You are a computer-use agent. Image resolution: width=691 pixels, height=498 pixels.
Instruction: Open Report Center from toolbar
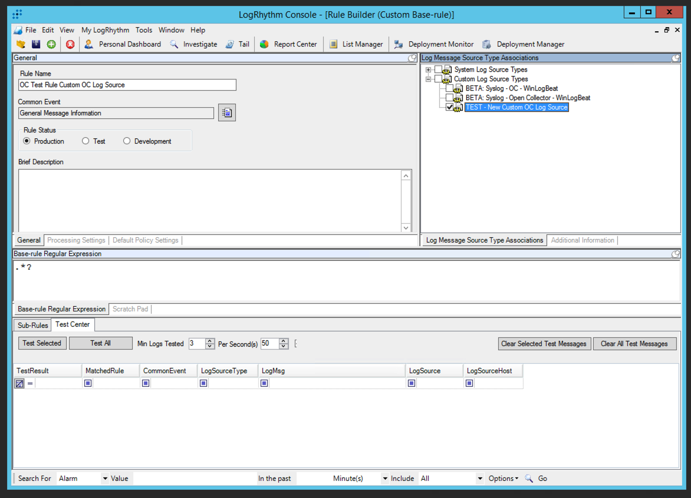pos(288,44)
